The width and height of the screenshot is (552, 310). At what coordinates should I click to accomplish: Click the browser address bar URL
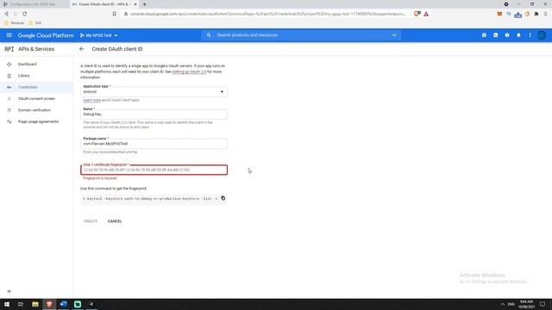[x=267, y=14]
